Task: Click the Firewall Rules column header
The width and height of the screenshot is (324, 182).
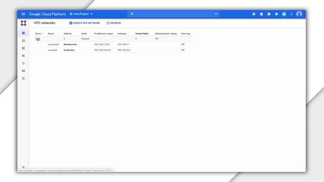Action: pos(142,34)
